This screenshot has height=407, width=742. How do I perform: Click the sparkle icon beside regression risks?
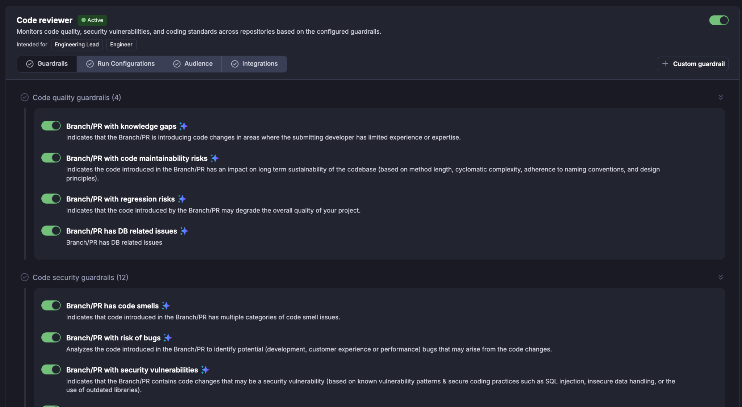click(182, 199)
